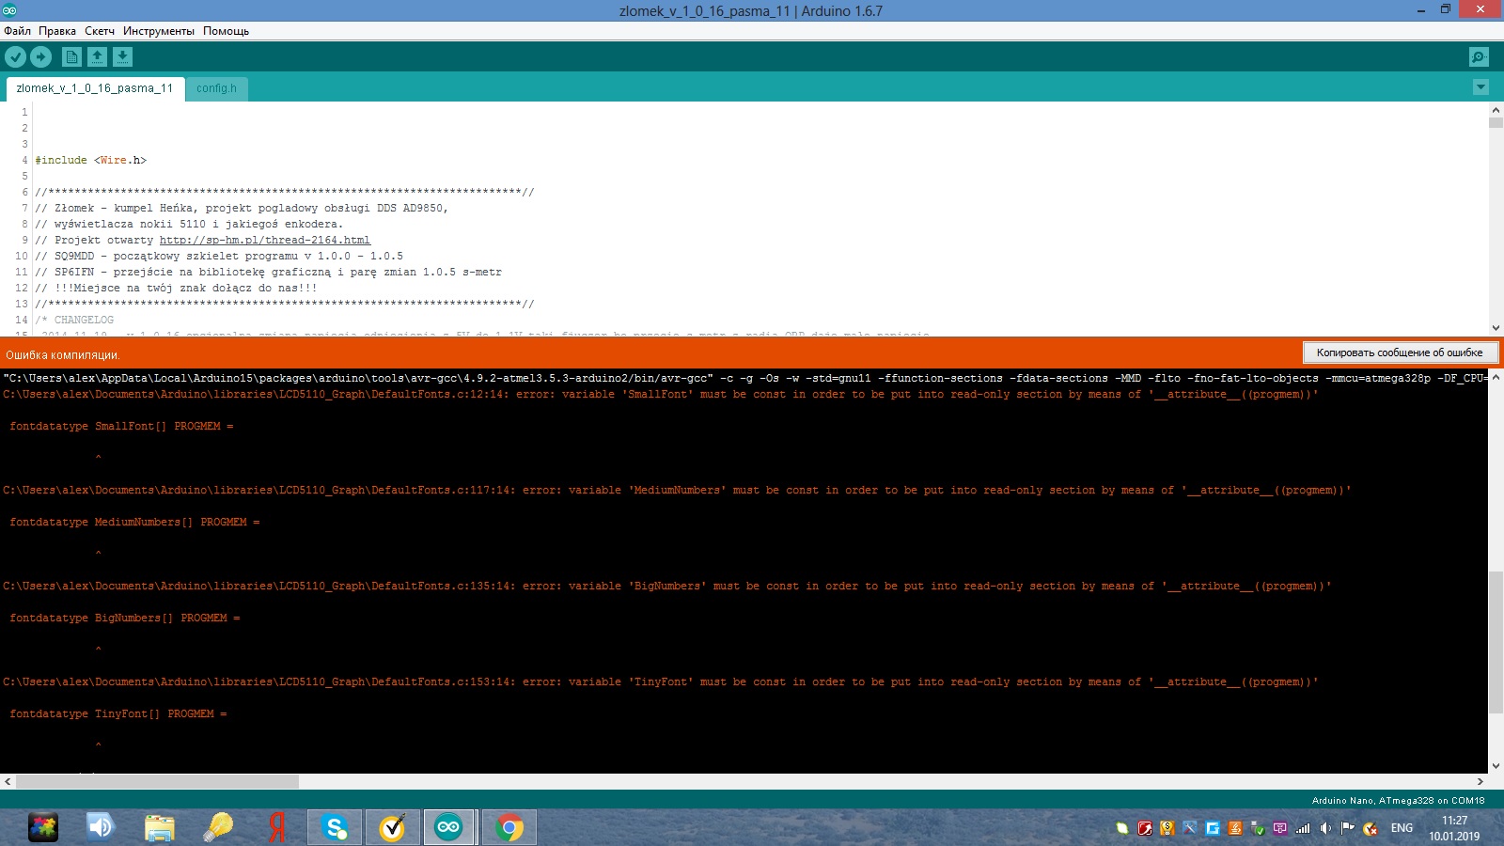Open a sketch using the Open icon
The width and height of the screenshot is (1504, 846).
point(97,57)
